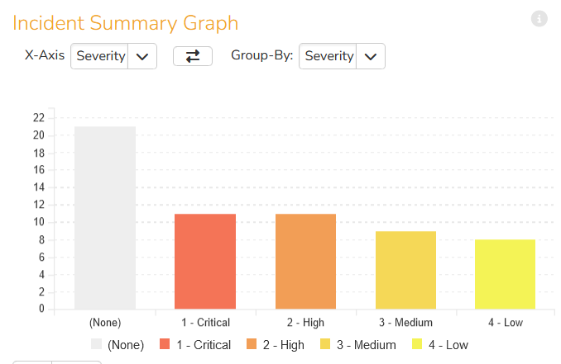The width and height of the screenshot is (561, 364).
Task: Click the orange High legend color swatch
Action: (x=253, y=344)
